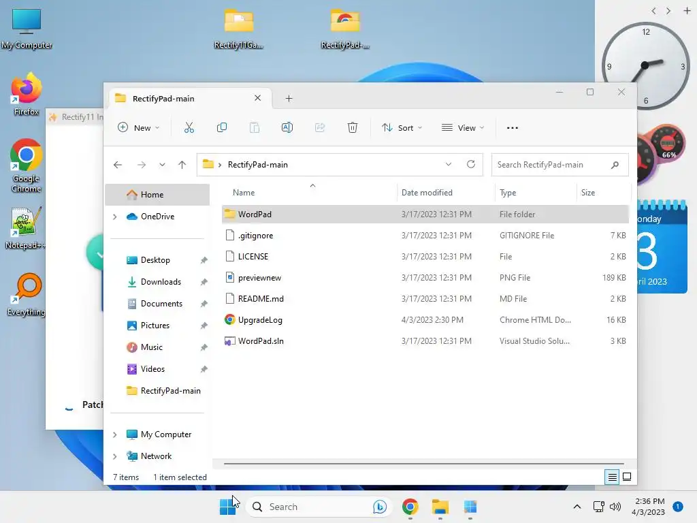Screen dimensions: 697x523
Task: Open File Explorer from the taskbar
Action: pos(440,507)
